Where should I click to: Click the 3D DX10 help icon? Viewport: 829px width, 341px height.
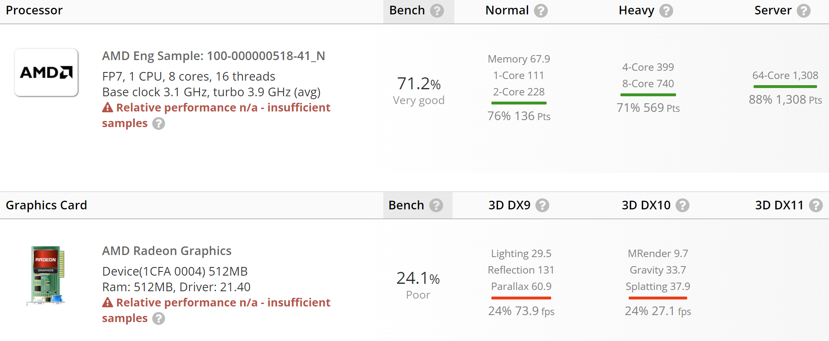point(682,206)
